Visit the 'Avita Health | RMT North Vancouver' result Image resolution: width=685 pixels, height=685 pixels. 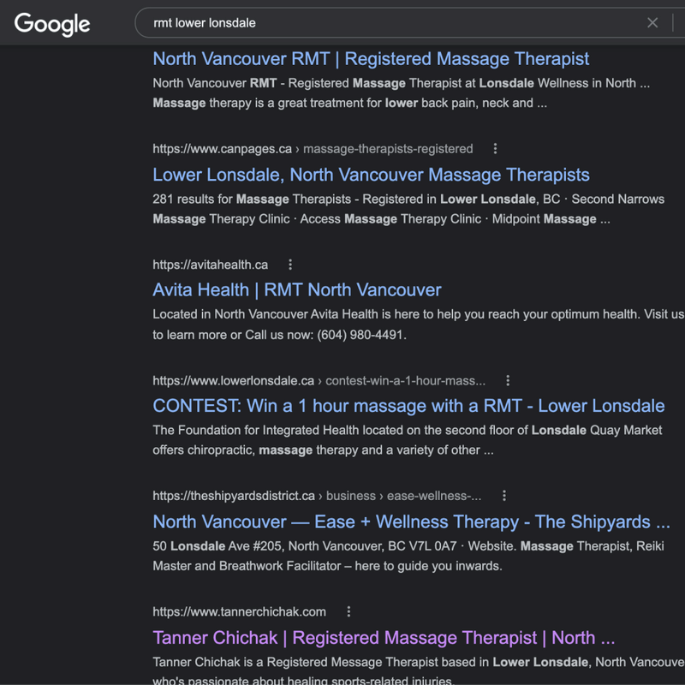click(x=297, y=290)
